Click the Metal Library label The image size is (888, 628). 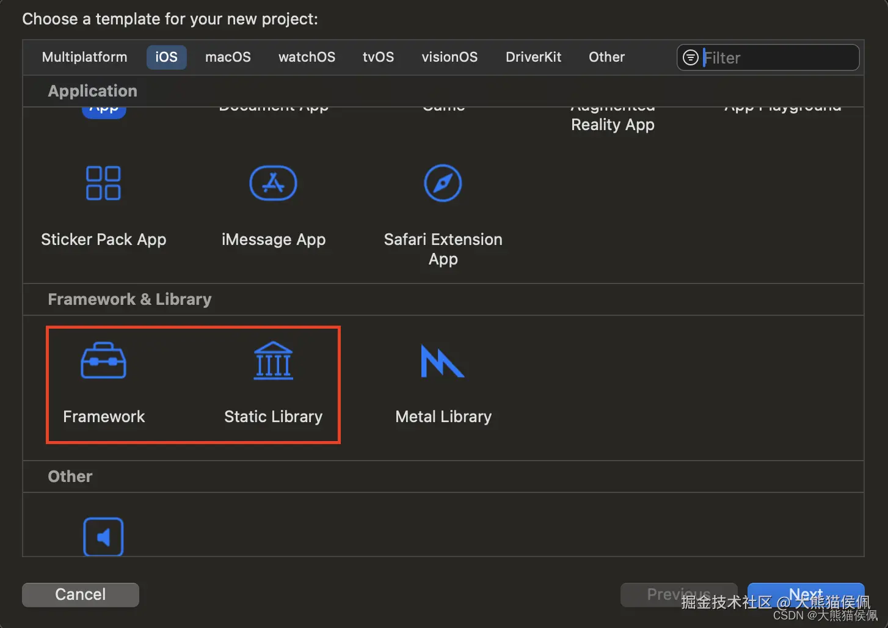(x=443, y=417)
